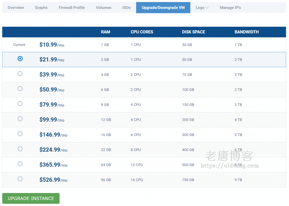Select the $365.99/mo 12 CPU plan
The height and width of the screenshot is (206, 289).
[20, 164]
